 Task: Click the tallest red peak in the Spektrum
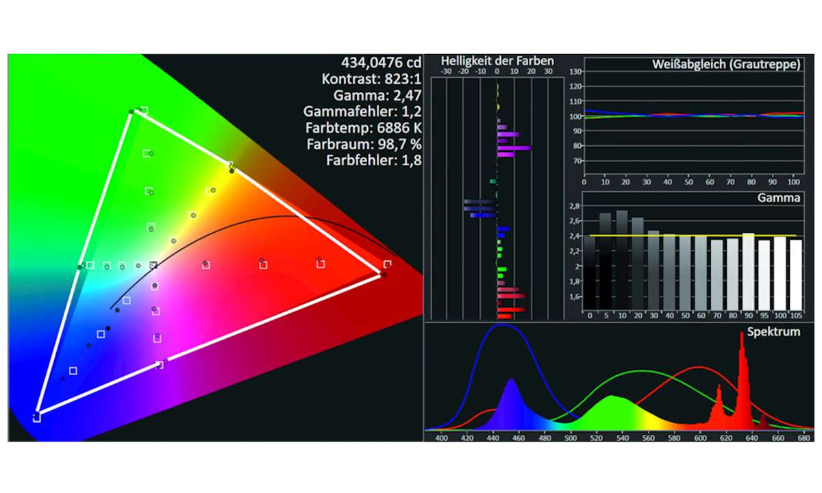743,380
